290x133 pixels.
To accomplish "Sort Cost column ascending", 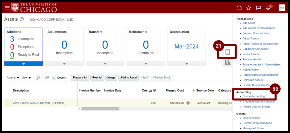I will pyautogui.click(x=151, y=91).
